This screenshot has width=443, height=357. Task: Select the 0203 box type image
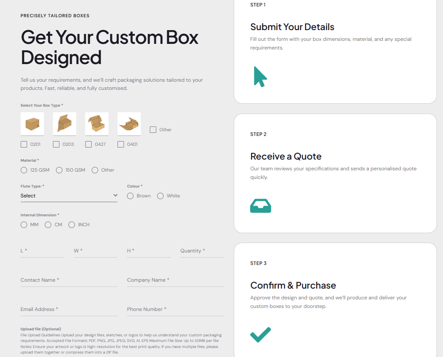click(x=64, y=123)
